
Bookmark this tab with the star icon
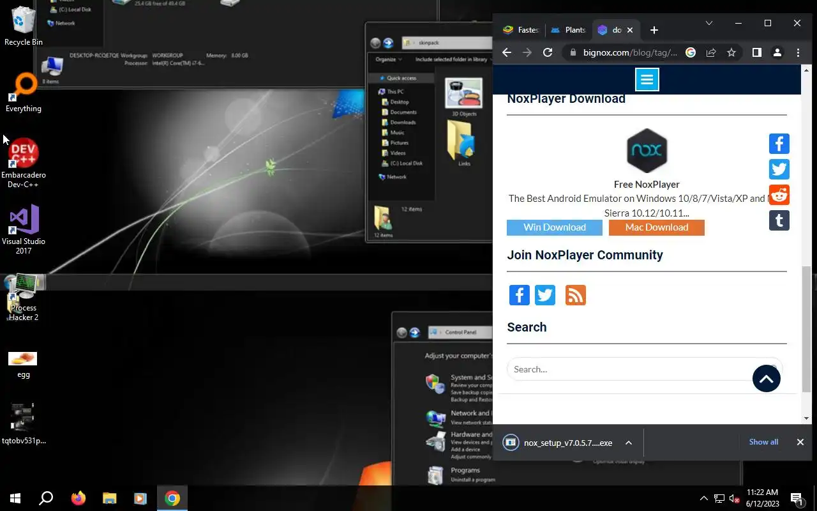pos(731,53)
